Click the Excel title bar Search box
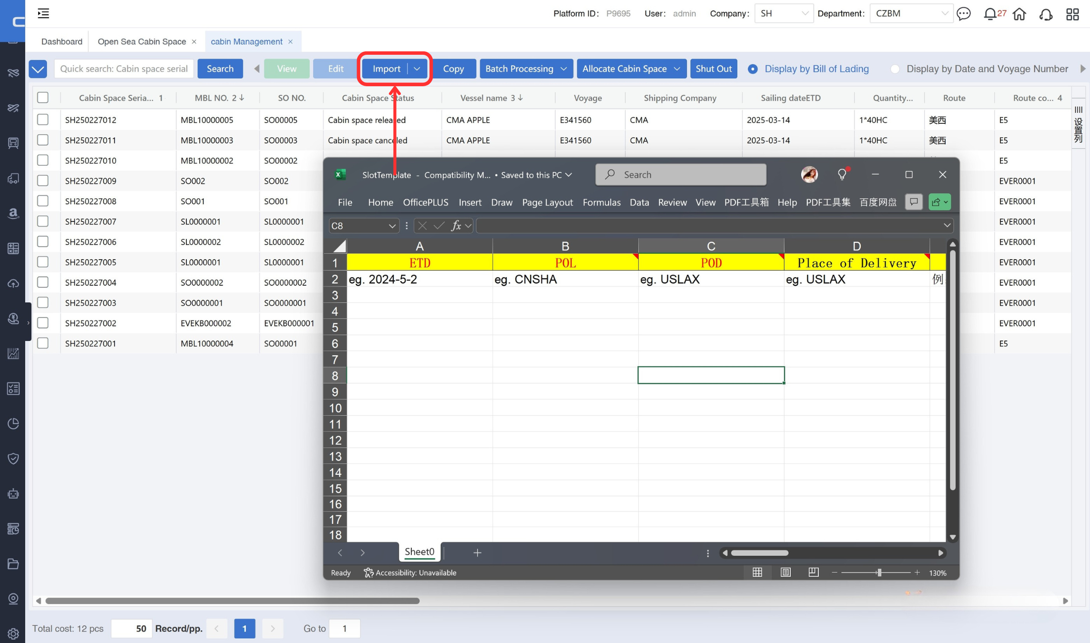Viewport: 1090px width, 643px height. point(681,174)
